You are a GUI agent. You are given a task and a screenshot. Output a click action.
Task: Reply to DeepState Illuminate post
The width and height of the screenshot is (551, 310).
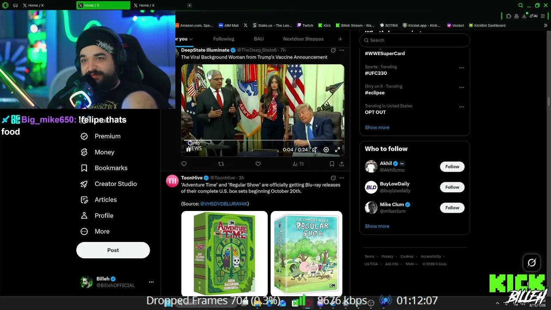click(x=184, y=164)
